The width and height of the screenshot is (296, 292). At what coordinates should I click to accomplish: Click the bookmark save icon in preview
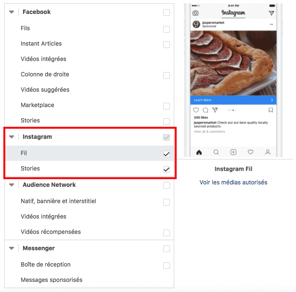[270, 110]
